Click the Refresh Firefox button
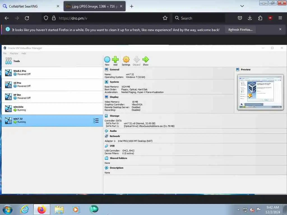This screenshot has width=287, height=215. click(240, 30)
